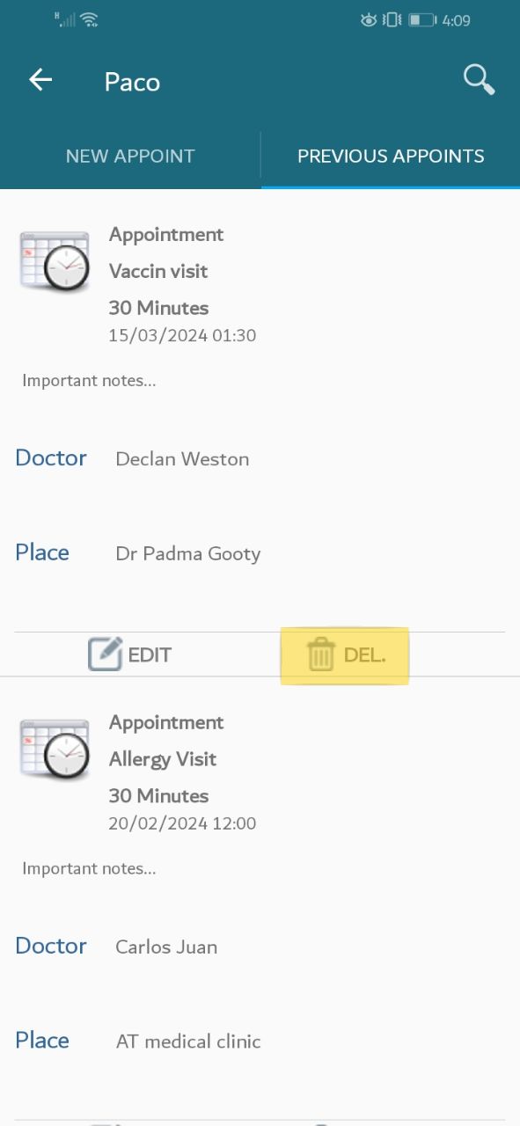Viewport: 520px width, 1126px height.
Task: Tap the eye comfort status icon
Action: pos(369,19)
